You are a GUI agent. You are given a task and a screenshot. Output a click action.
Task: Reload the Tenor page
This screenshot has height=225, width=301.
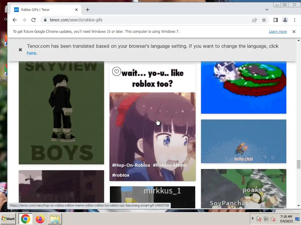[34, 20]
